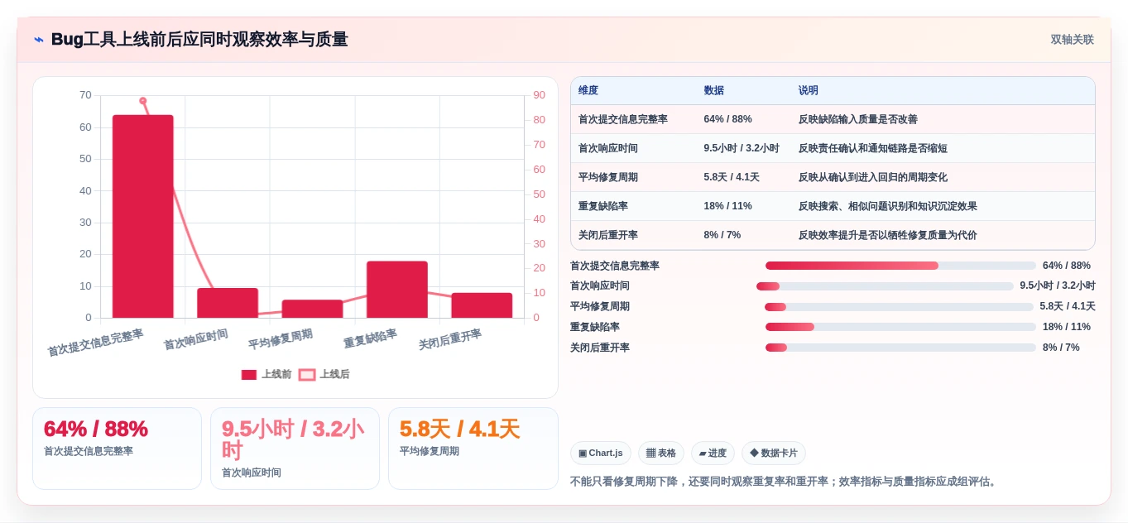The image size is (1128, 523).
Task: Click the 首次响应时间 progress bar
Action: tap(885, 286)
